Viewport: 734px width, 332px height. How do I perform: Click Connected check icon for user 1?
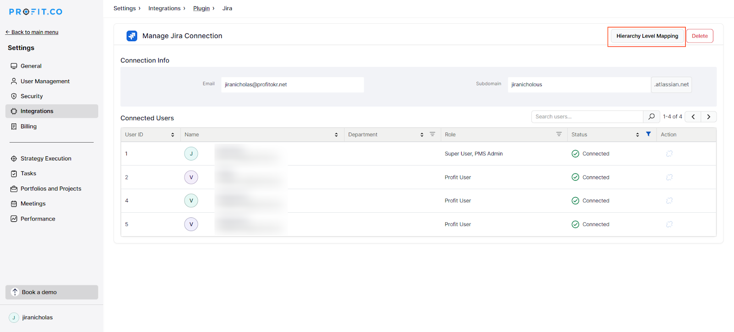[575, 154]
